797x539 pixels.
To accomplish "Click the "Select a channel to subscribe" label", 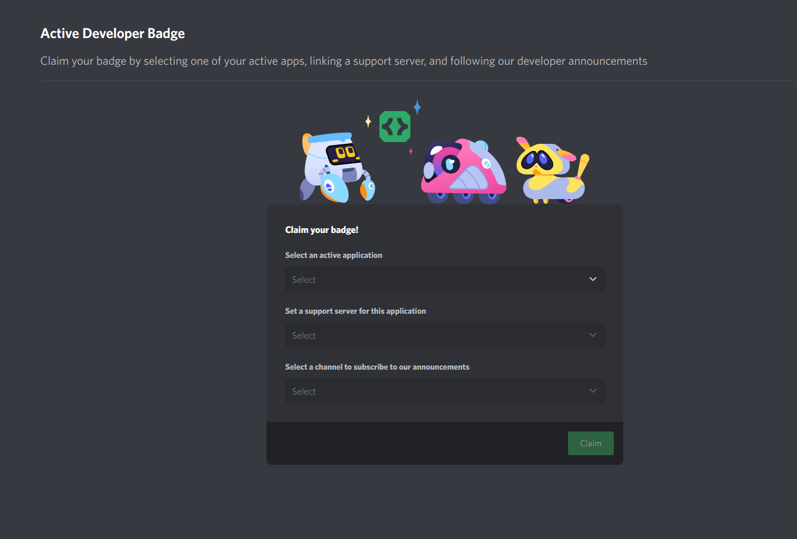I will pyautogui.click(x=377, y=367).
